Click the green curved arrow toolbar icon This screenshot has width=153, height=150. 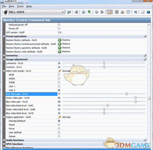pos(89,12)
